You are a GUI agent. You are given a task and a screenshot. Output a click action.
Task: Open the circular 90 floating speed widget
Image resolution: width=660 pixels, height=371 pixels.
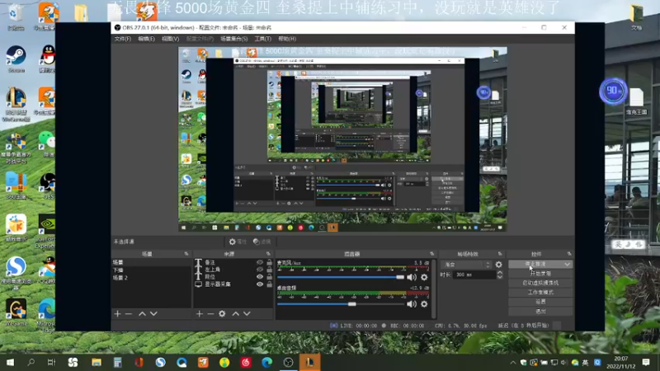click(x=613, y=91)
